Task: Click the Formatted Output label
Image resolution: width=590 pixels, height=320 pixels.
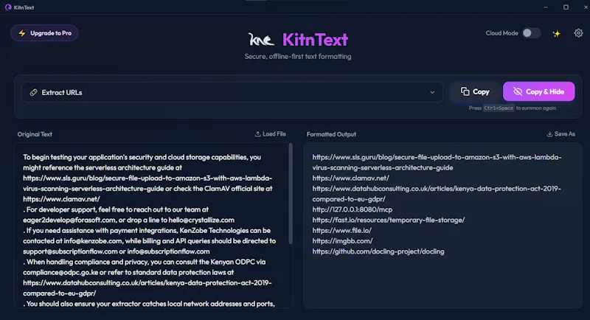Action: pyautogui.click(x=331, y=134)
